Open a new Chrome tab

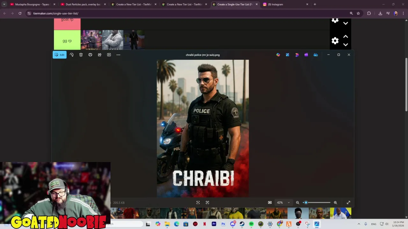pos(315,4)
